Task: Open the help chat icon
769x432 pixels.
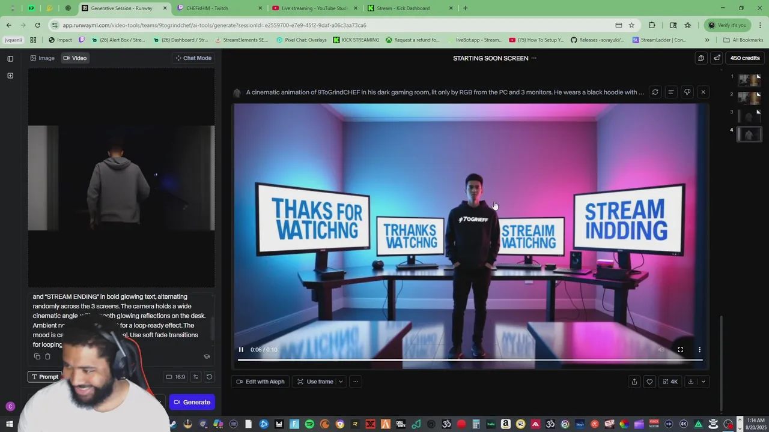Action: (x=701, y=58)
